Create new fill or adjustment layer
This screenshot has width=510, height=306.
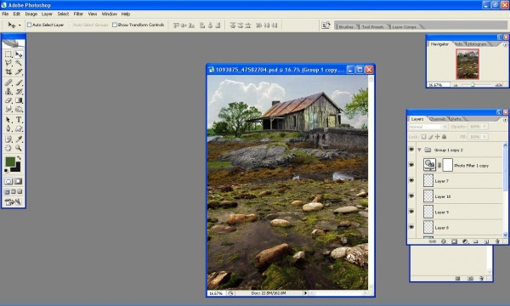(x=465, y=241)
